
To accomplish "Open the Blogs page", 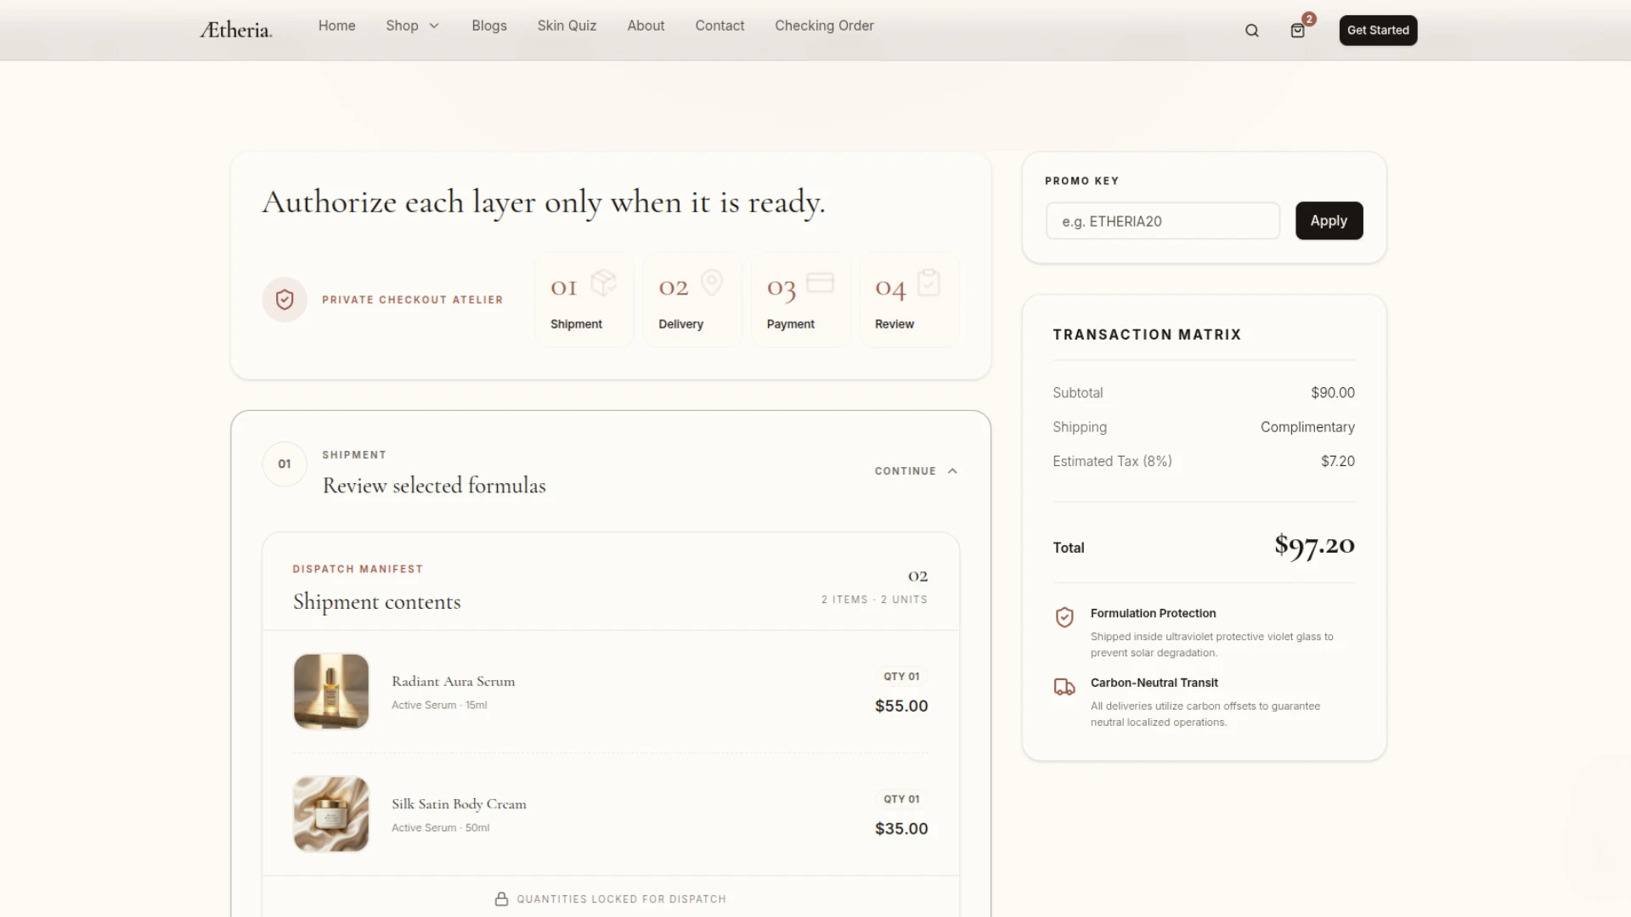I will coord(489,25).
